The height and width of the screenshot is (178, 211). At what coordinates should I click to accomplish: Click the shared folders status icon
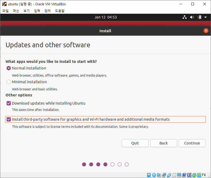click(174, 175)
